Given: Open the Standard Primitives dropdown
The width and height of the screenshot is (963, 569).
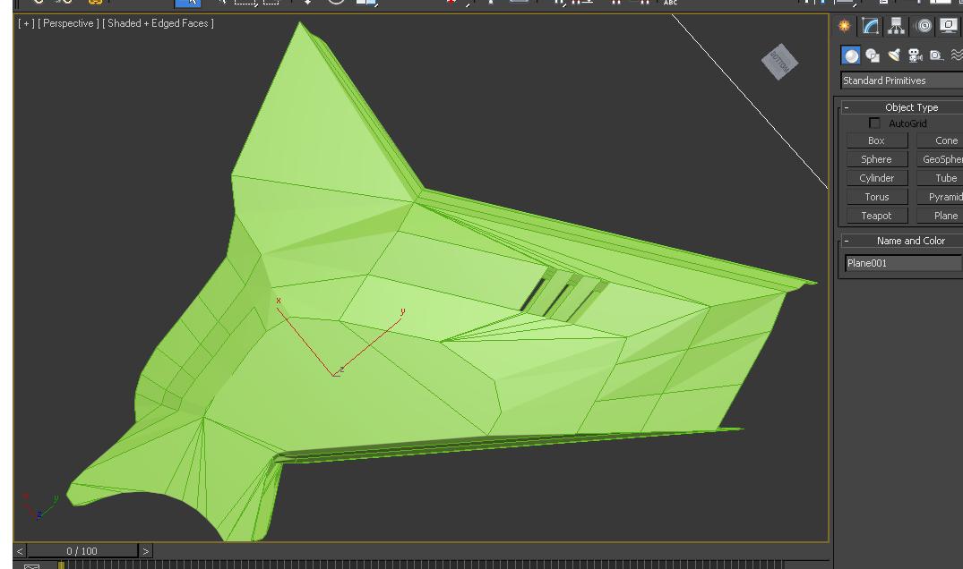Looking at the screenshot, I should [901, 81].
